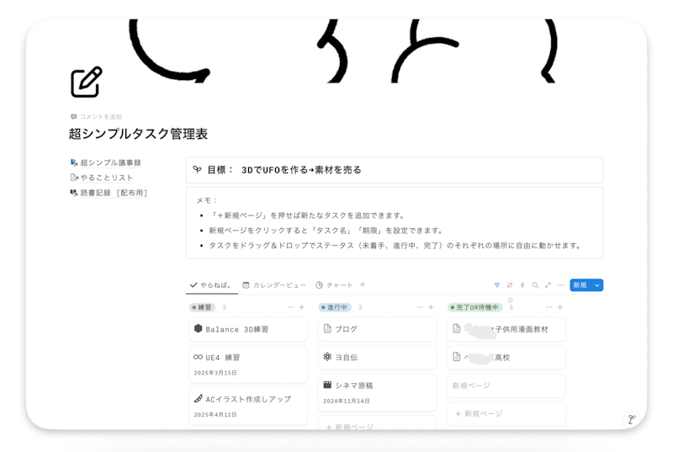The width and height of the screenshot is (673, 452).
Task: Click the 練習 group label
Action: (202, 307)
